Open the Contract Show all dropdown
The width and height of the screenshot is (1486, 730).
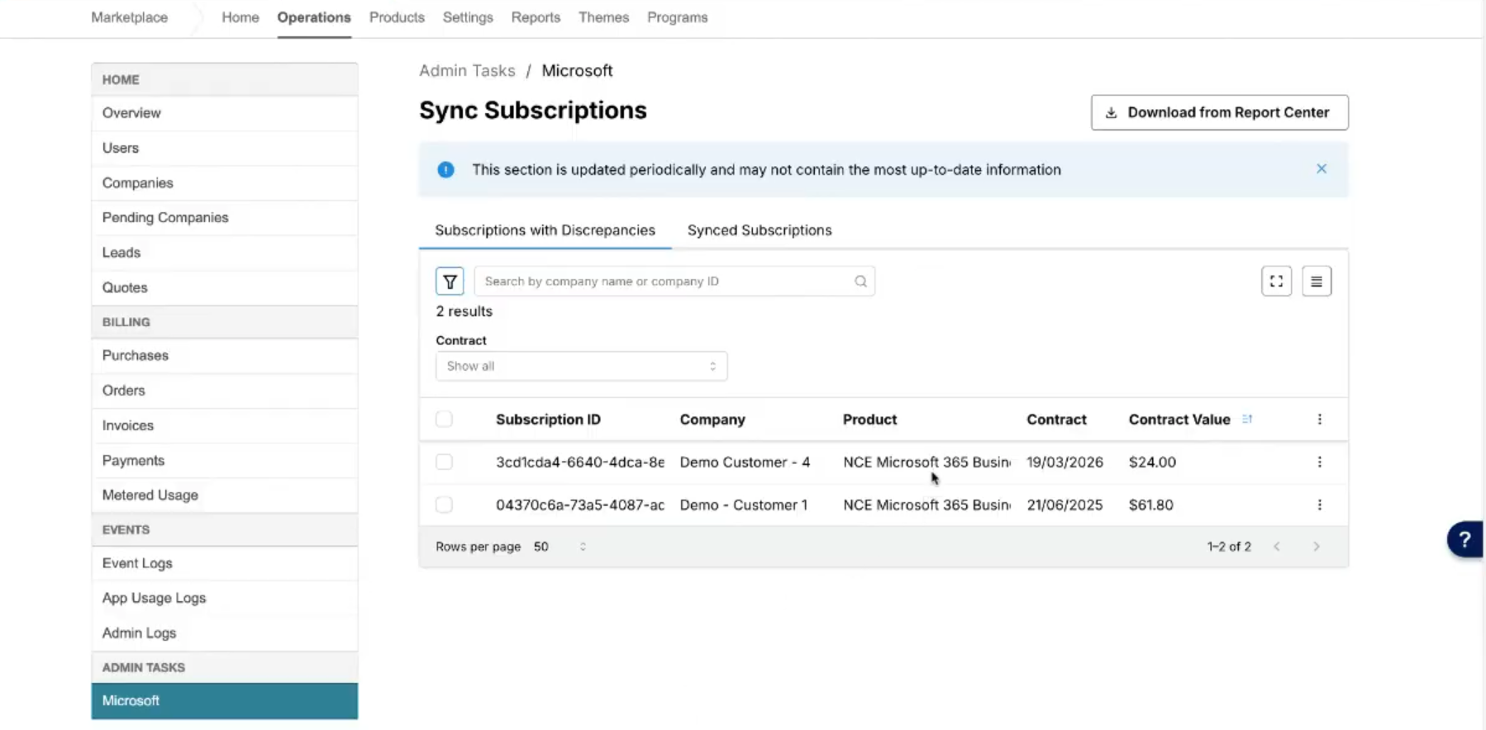coord(581,366)
